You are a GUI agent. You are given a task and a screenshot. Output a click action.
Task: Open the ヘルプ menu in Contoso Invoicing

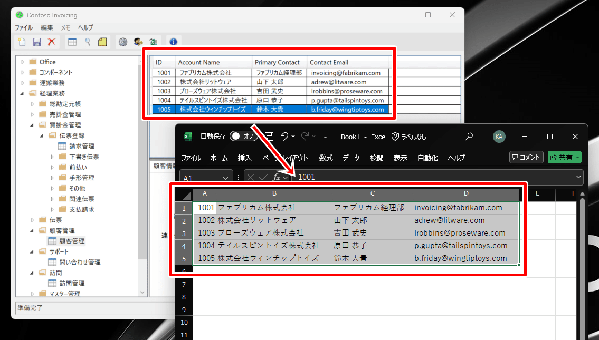pyautogui.click(x=85, y=27)
